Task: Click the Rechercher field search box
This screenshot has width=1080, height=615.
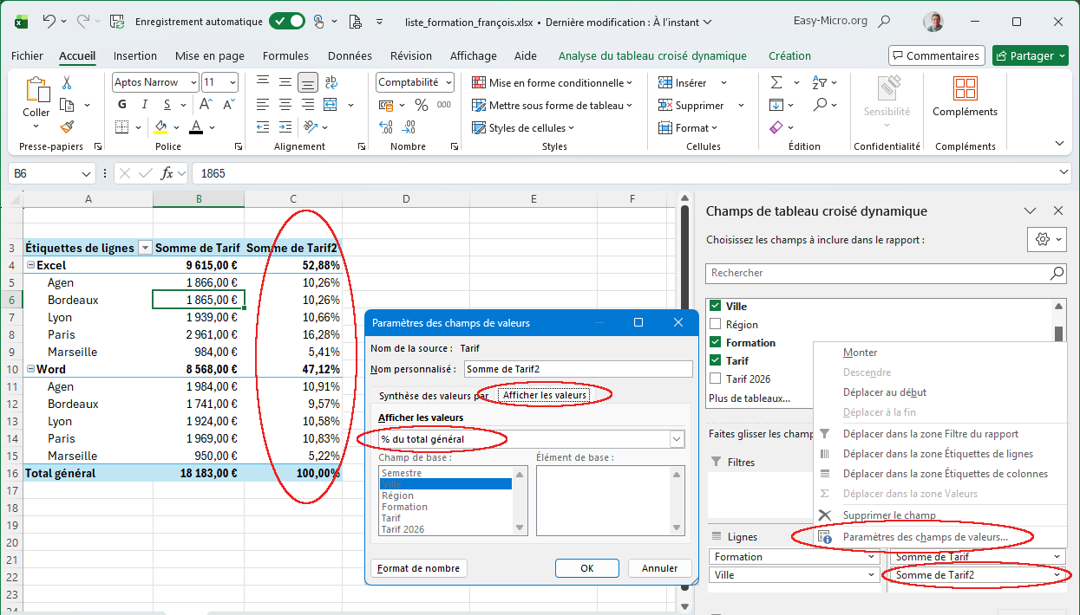Action: [x=876, y=273]
